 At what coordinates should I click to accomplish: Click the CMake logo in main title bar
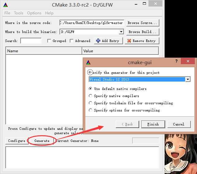6,5
